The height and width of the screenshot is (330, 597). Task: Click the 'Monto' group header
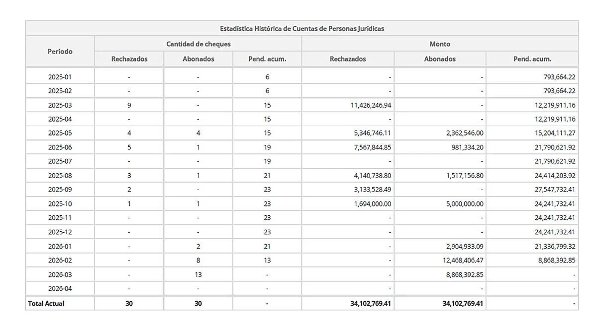440,44
